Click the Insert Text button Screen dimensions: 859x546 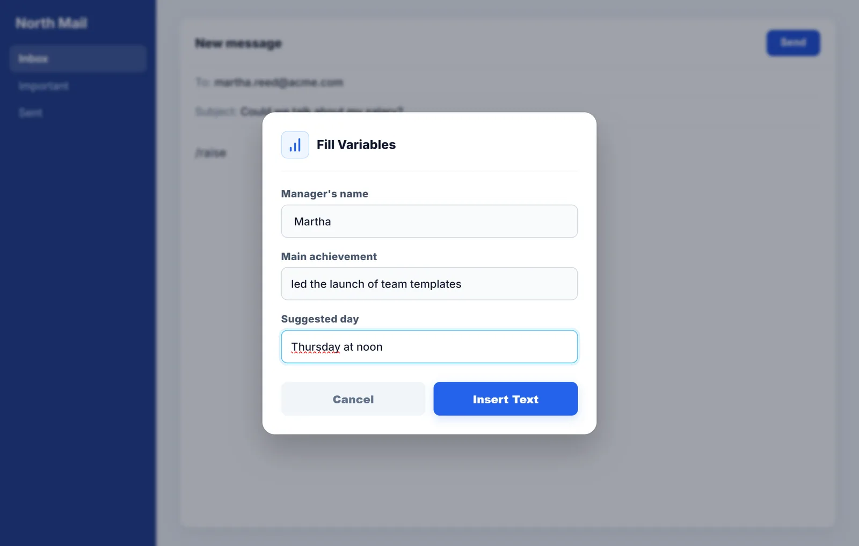505,399
